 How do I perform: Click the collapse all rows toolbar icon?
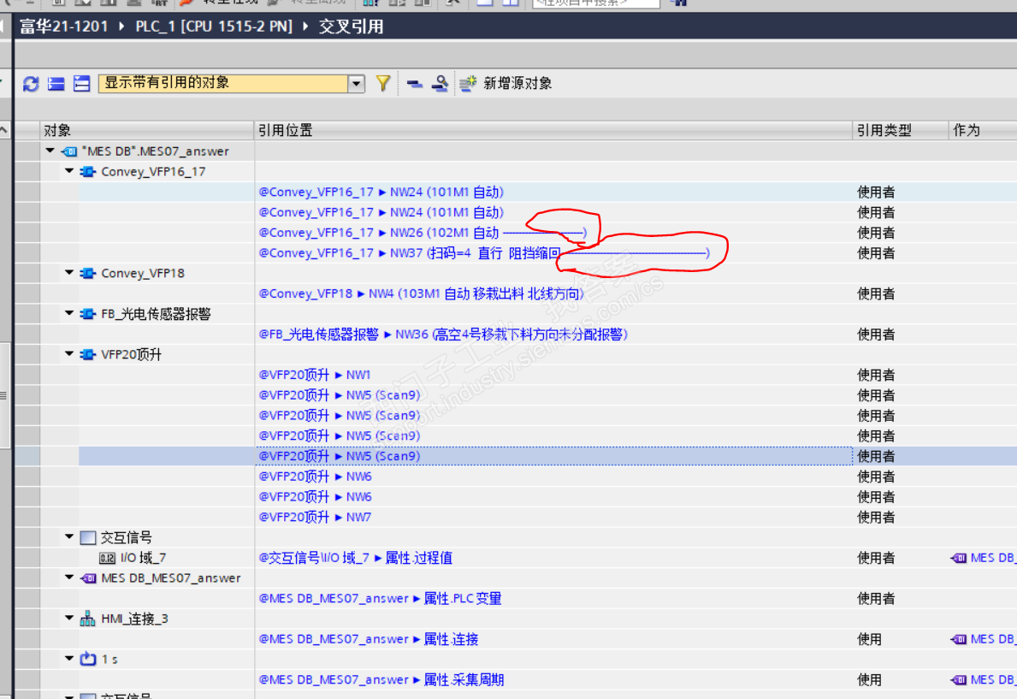(82, 84)
